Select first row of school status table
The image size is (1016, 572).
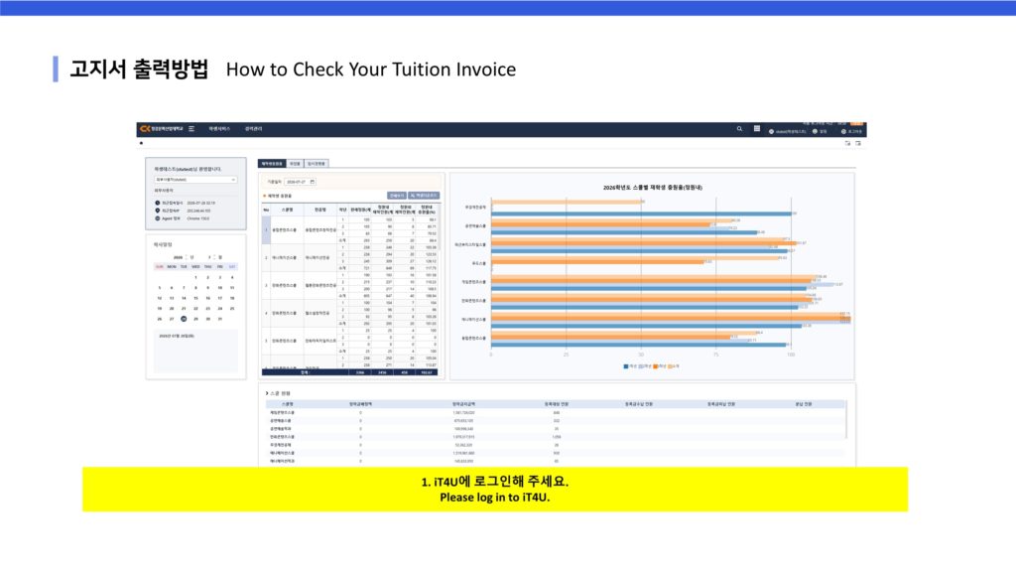coord(556,412)
